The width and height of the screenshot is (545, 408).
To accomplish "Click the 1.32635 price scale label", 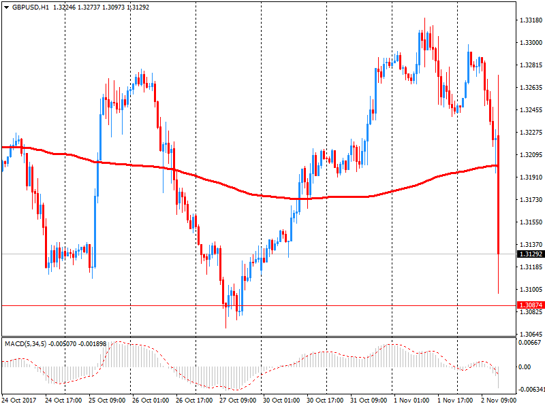I will pyautogui.click(x=531, y=88).
